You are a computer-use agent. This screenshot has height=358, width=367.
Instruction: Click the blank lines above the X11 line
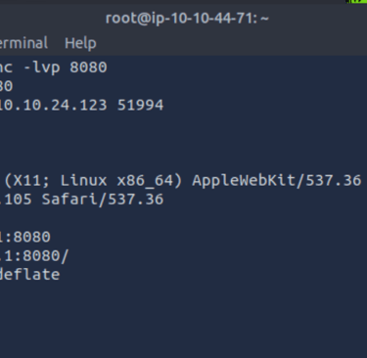point(183,143)
